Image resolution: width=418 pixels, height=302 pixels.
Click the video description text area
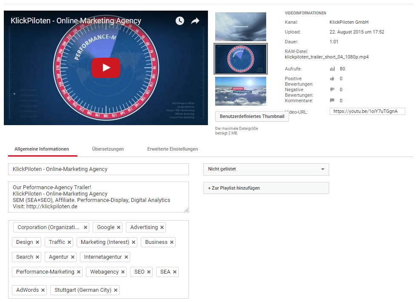(x=98, y=197)
